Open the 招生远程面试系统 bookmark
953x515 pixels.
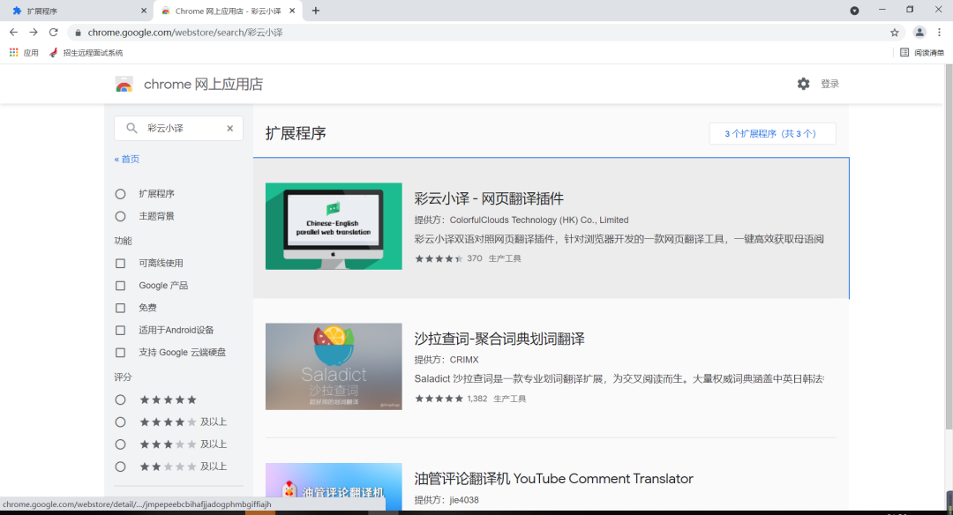coord(86,53)
